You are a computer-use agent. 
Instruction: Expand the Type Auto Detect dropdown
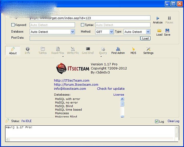148,32
